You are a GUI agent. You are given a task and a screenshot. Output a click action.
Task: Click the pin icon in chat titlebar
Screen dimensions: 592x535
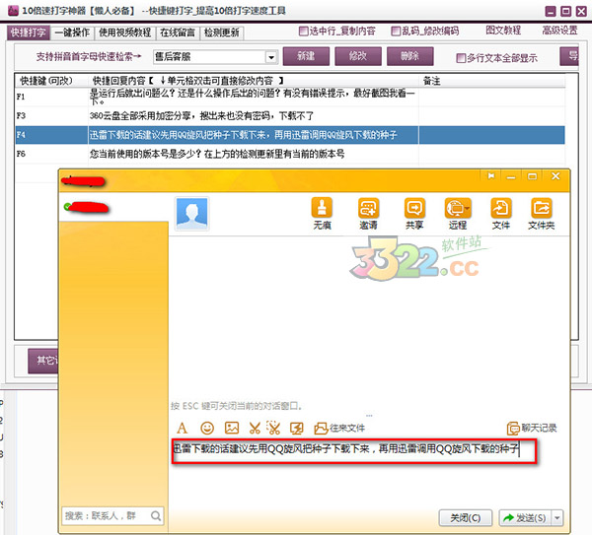(x=490, y=176)
